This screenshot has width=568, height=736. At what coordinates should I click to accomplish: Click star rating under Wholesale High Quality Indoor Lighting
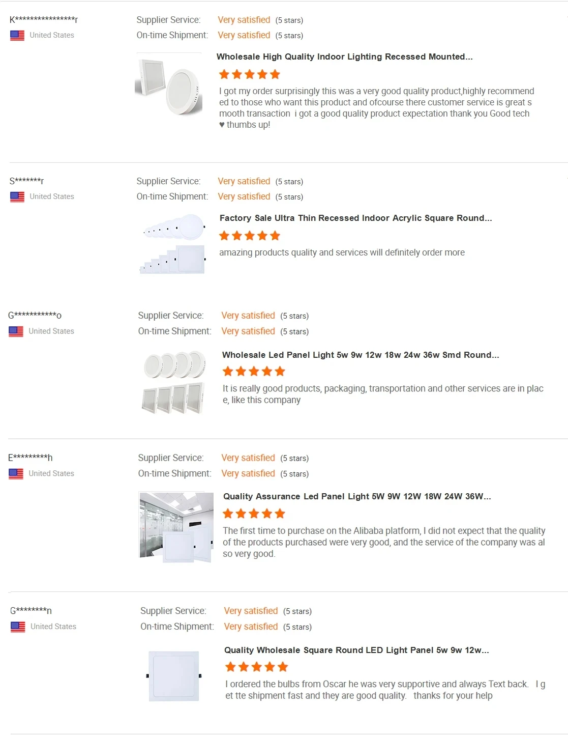[x=249, y=75]
